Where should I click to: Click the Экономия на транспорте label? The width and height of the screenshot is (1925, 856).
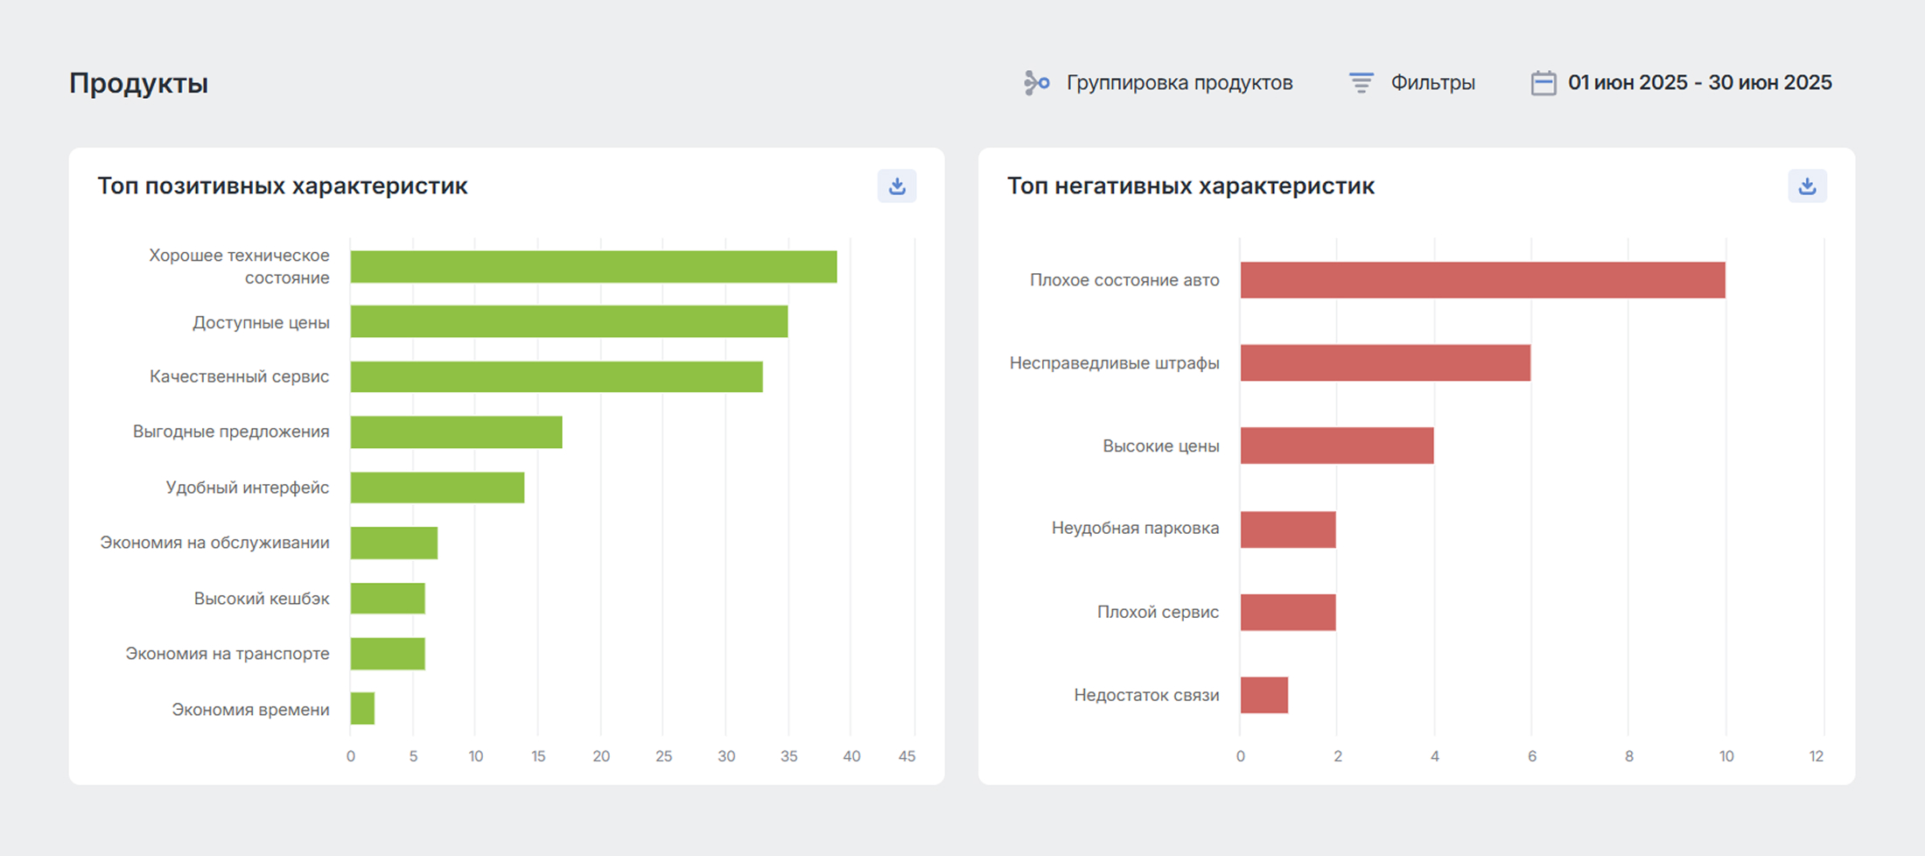pyautogui.click(x=227, y=654)
